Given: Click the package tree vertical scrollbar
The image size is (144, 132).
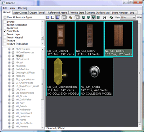Looking at the screenshot, I should coord(42,88).
